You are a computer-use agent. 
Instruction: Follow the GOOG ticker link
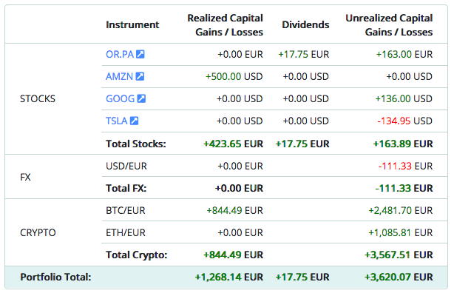[120, 98]
